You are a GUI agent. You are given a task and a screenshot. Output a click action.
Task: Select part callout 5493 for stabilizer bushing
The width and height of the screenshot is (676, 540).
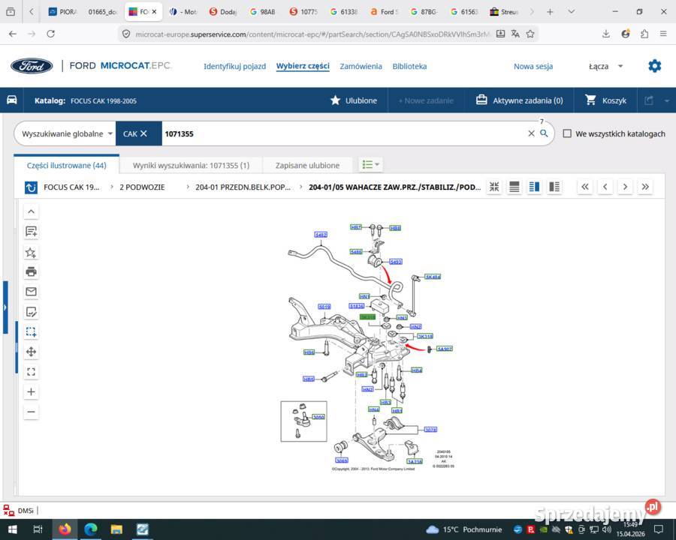396,262
